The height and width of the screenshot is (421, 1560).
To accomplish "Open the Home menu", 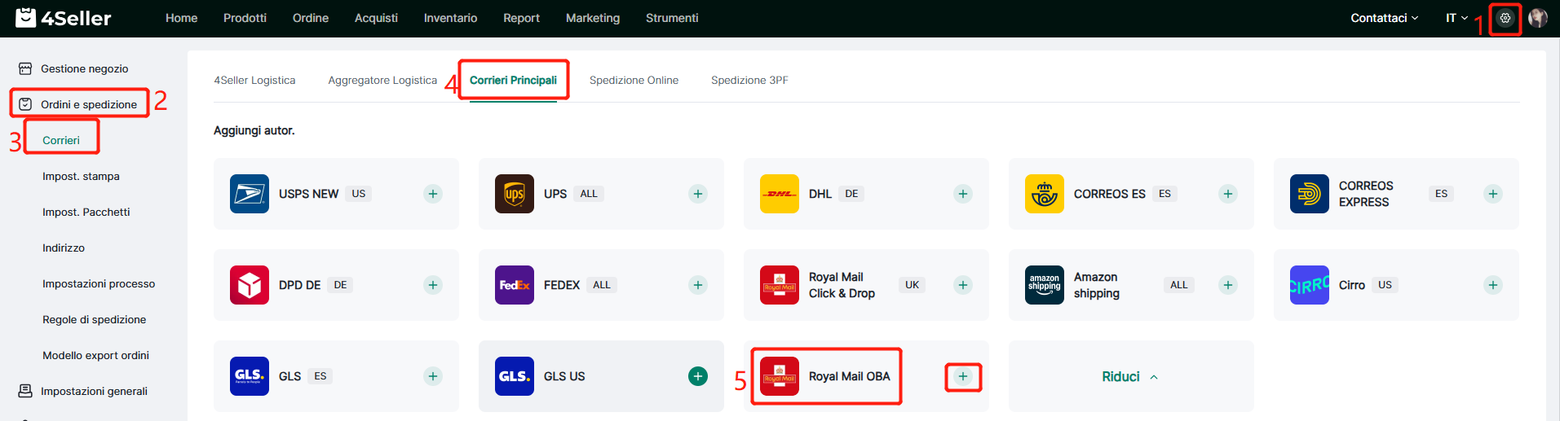I will coord(181,18).
